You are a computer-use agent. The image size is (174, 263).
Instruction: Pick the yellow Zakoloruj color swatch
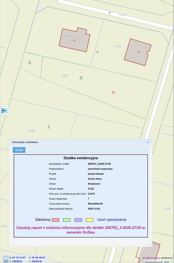tap(90, 220)
